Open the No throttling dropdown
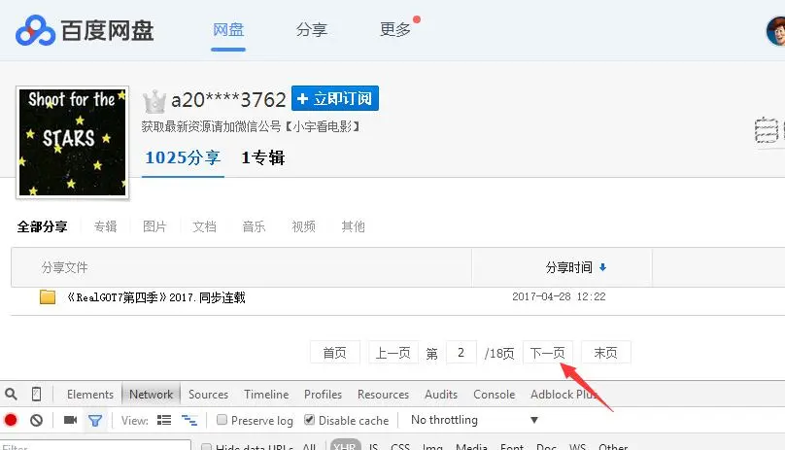Screen dimensions: 785x450 474,420
